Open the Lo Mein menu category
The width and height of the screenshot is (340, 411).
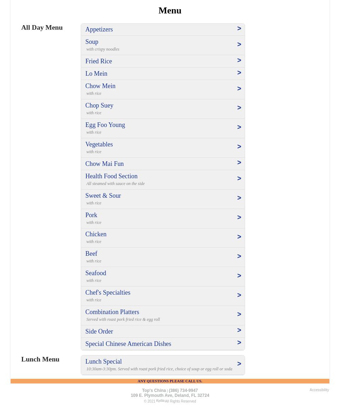(x=96, y=74)
